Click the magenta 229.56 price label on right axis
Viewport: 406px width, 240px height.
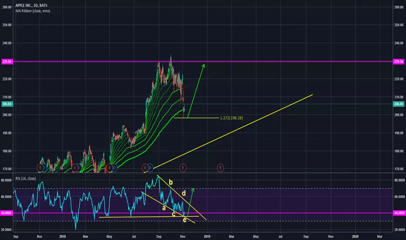coord(399,62)
